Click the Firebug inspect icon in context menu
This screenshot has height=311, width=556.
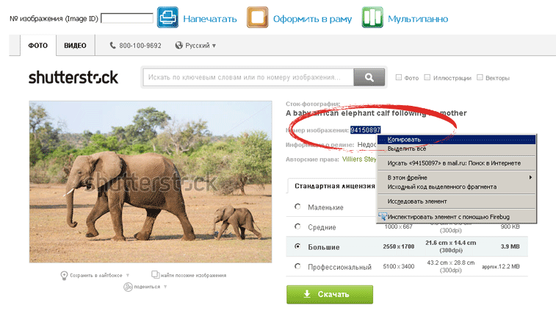[382, 217]
